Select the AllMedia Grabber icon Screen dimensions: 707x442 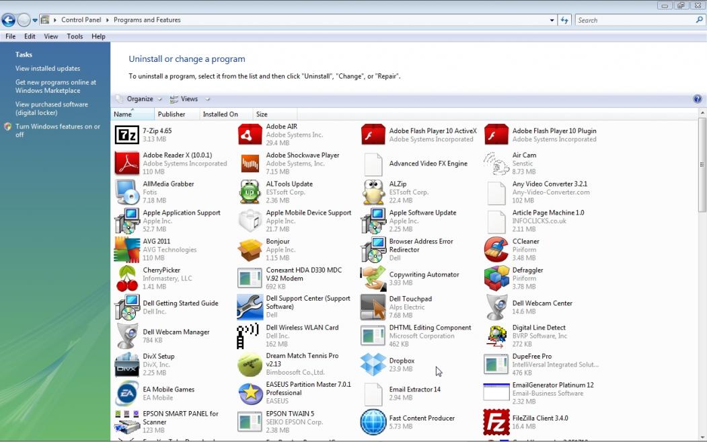click(126, 192)
